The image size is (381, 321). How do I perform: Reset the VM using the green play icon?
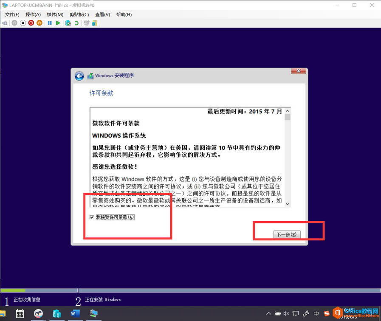58,23
